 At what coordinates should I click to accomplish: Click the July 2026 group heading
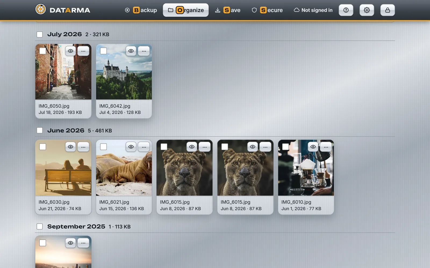point(64,34)
